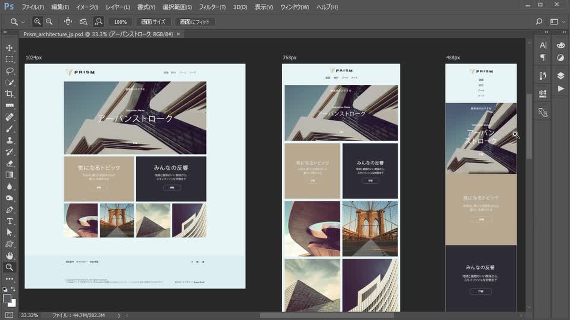Image resolution: width=570 pixels, height=320 pixels.
Task: Click the 100% zoom button
Action: coord(120,22)
